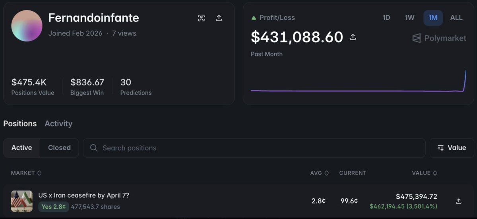
Task: Switch chart to ALL time range
Action: (456, 18)
